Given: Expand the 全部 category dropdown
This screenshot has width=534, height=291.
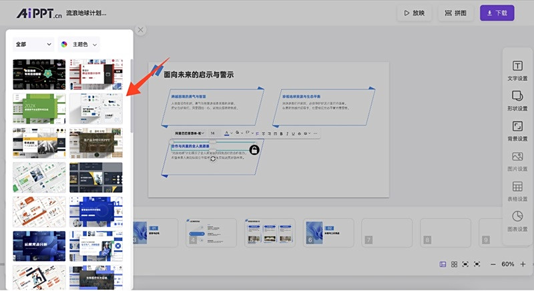Looking at the screenshot, I should point(33,45).
